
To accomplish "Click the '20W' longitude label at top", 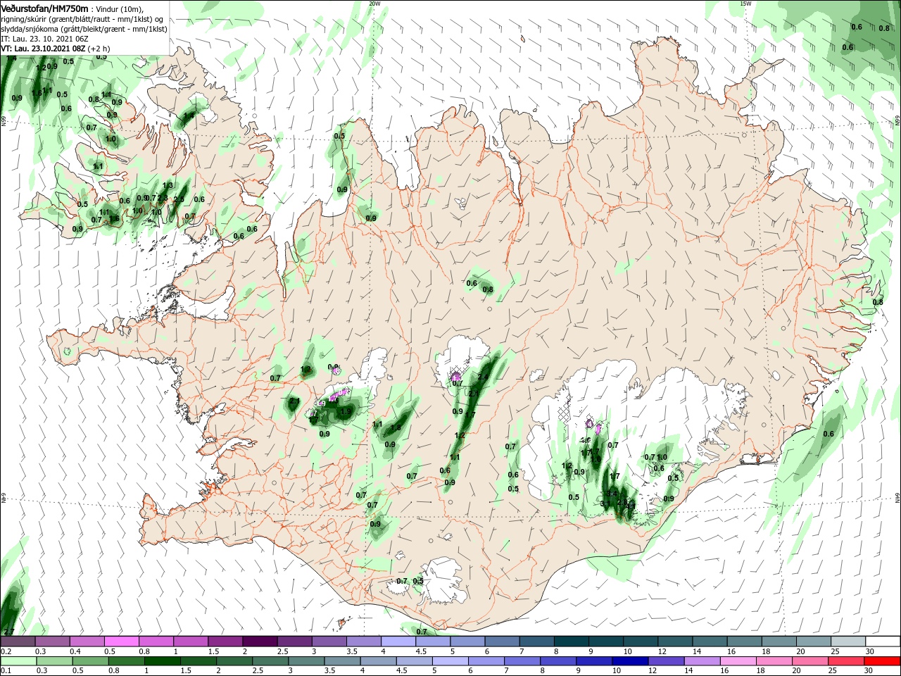I will coord(374,4).
